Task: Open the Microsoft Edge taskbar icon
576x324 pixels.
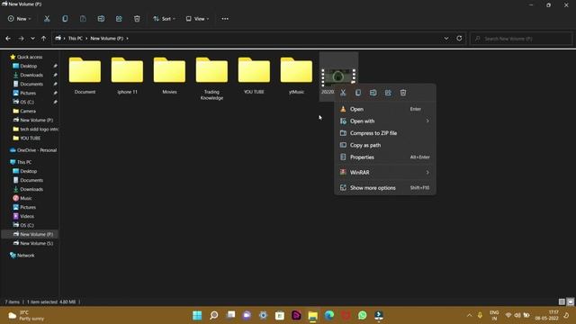Action: coord(329,315)
